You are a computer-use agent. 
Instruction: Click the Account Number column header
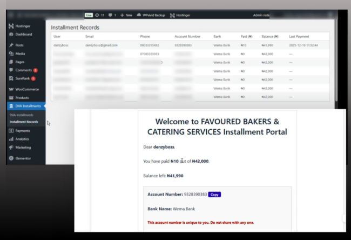click(x=187, y=37)
